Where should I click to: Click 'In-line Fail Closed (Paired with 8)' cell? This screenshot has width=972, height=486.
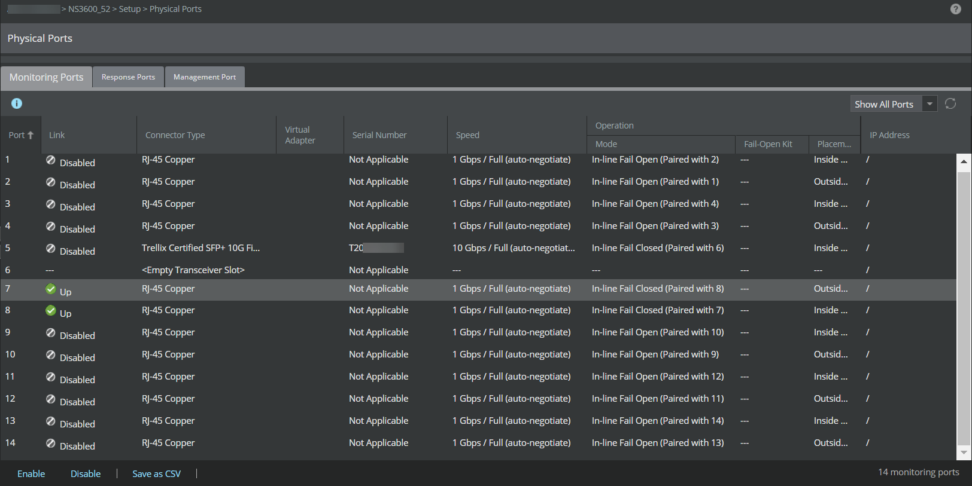pos(658,289)
